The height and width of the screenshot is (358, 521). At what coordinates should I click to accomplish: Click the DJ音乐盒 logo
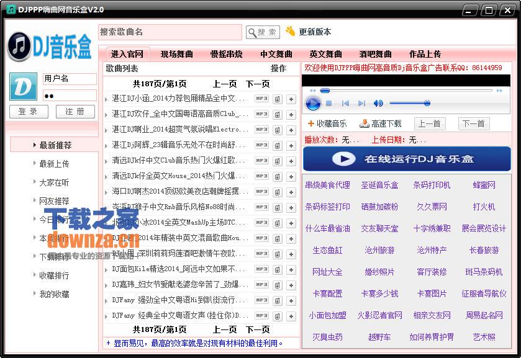[x=50, y=47]
